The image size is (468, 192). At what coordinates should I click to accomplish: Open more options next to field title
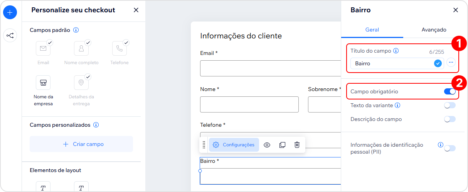point(451,63)
